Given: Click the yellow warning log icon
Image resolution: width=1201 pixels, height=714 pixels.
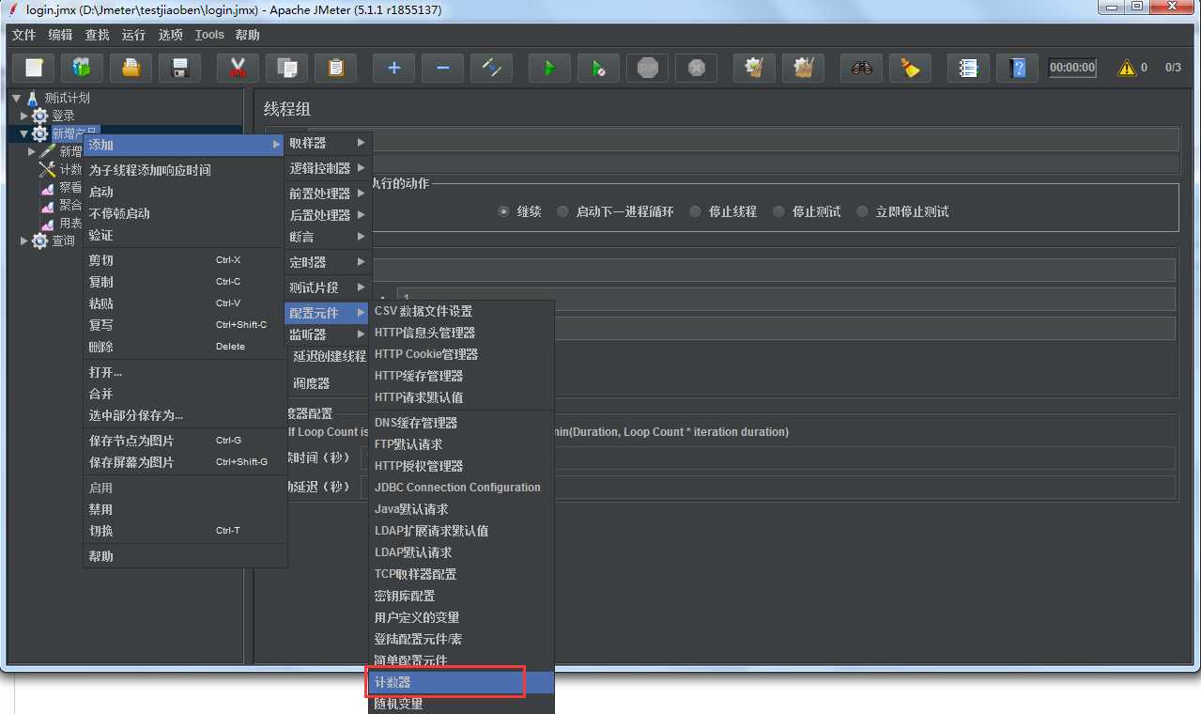Looking at the screenshot, I should coord(1126,68).
